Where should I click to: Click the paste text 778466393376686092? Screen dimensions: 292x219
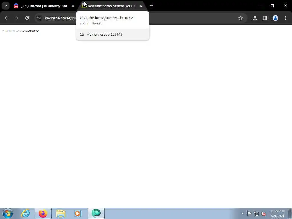(x=21, y=31)
